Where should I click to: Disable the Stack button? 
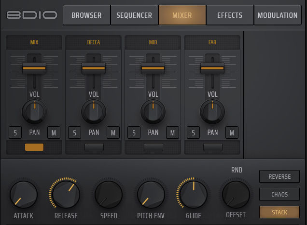click(x=279, y=212)
